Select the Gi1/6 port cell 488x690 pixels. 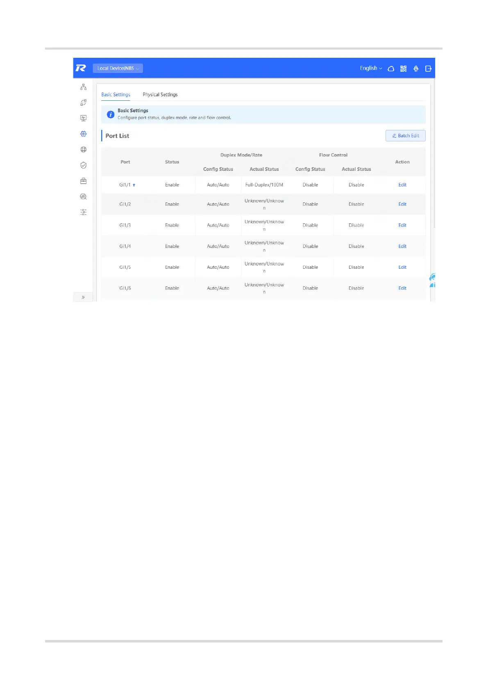pyautogui.click(x=125, y=288)
